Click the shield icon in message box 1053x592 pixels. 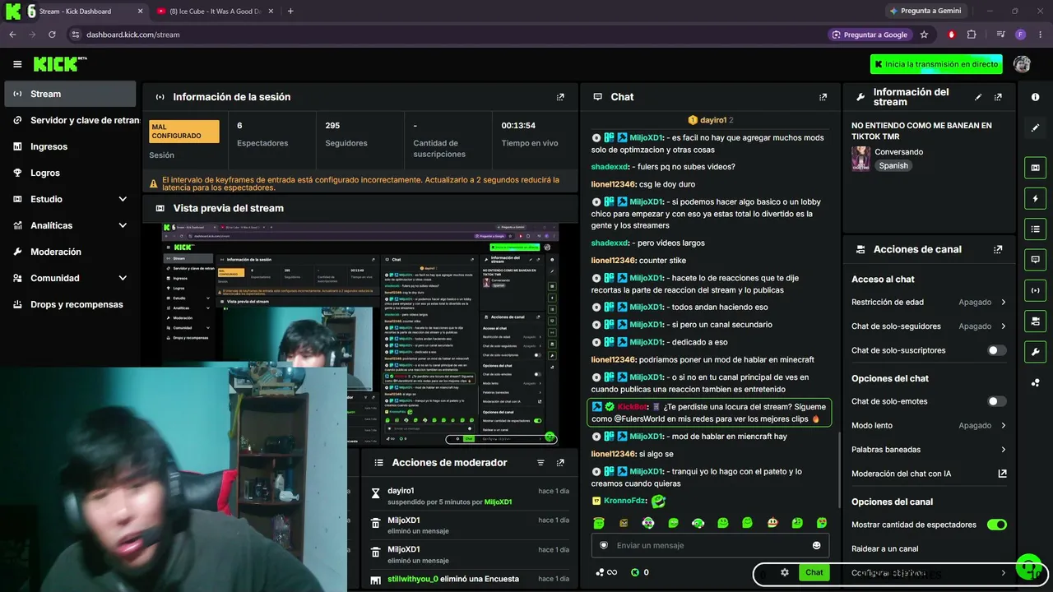604,545
